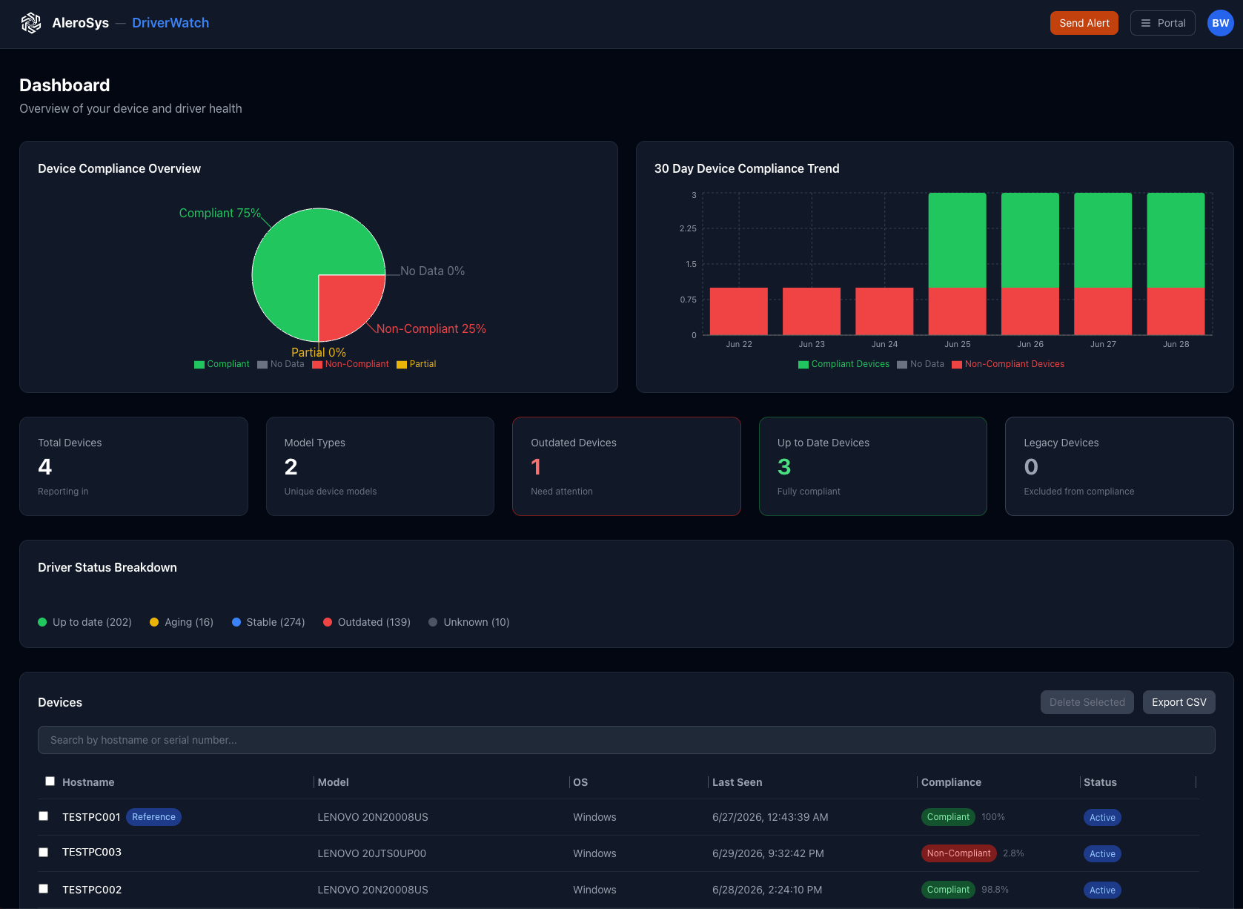Click the red Outdated (139) status dot

(x=328, y=622)
